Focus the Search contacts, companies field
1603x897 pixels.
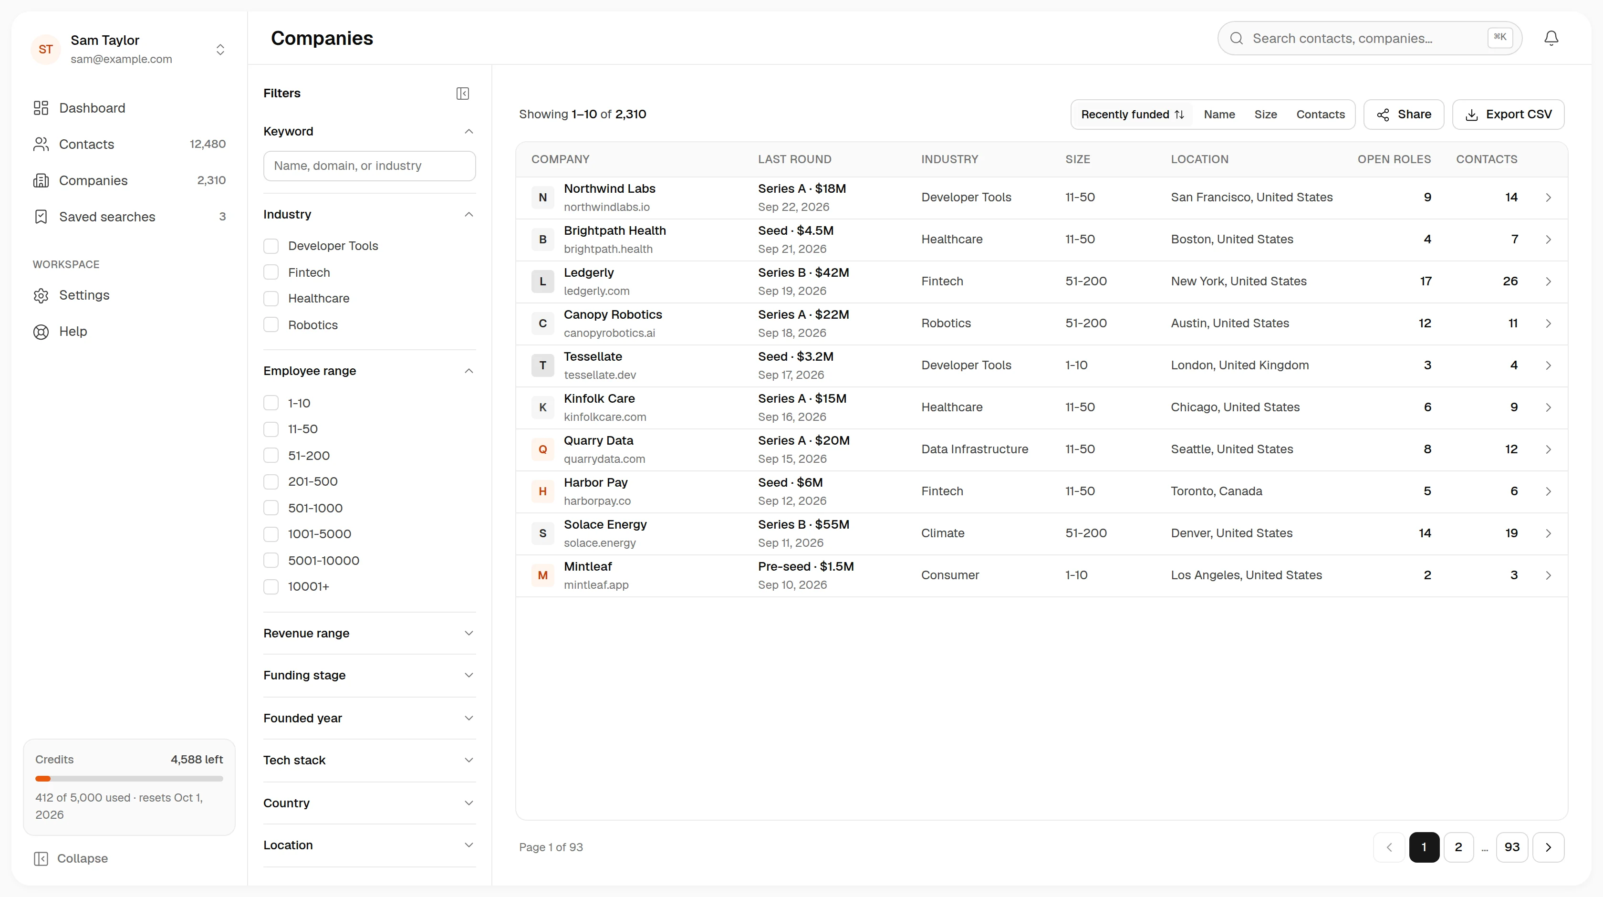(1369, 39)
